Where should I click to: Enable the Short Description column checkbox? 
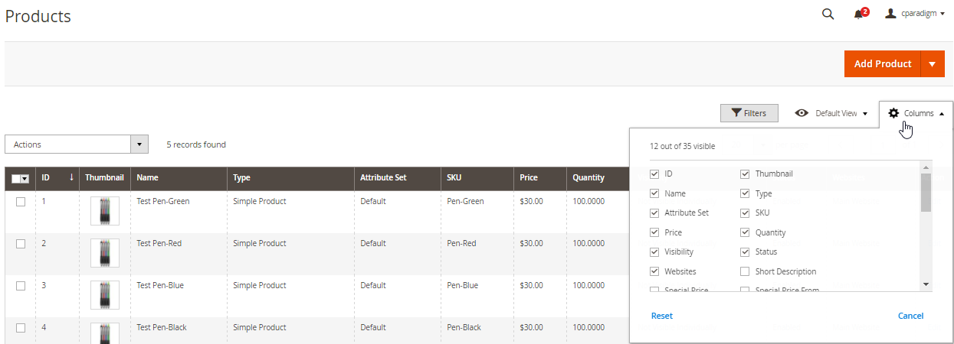tap(745, 271)
